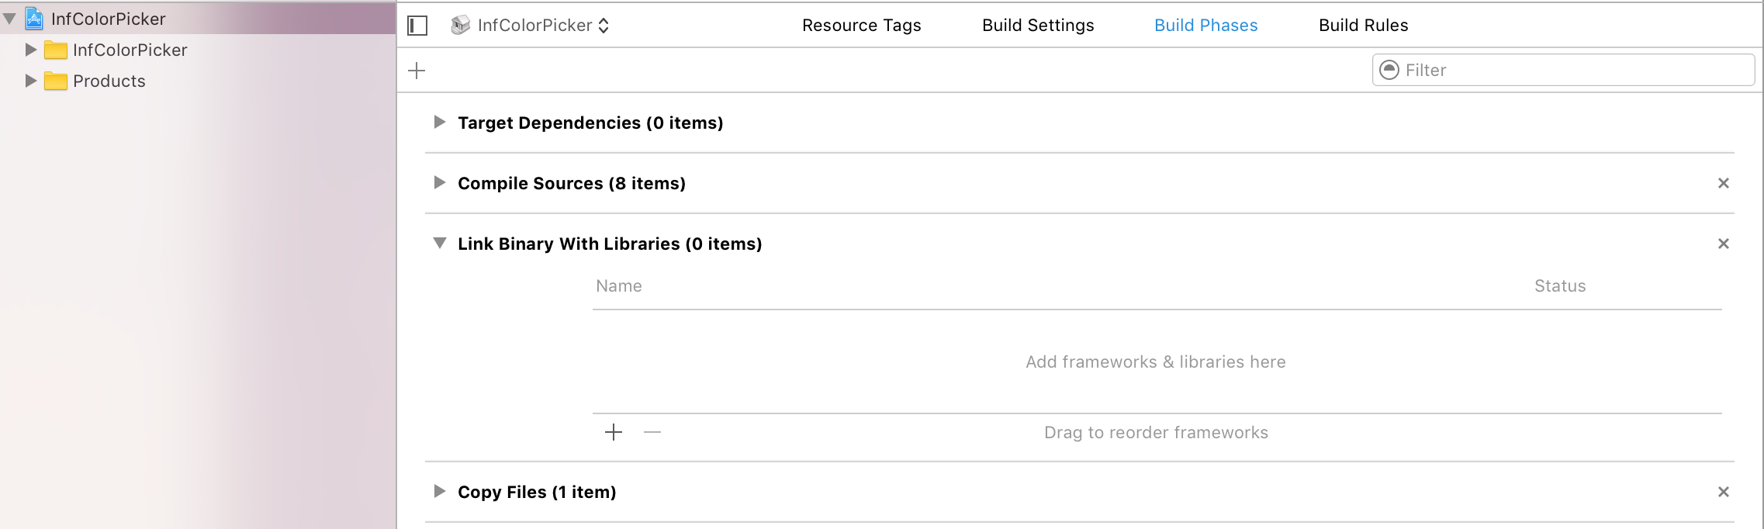Open the Resource Tags tab
Screen dimensions: 1764x529
[x=861, y=25]
